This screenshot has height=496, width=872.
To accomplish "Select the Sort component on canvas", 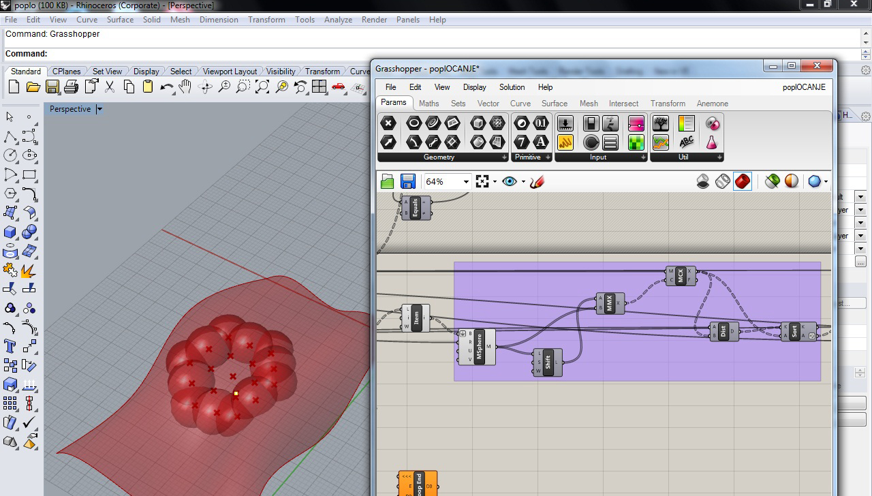I will [x=798, y=332].
